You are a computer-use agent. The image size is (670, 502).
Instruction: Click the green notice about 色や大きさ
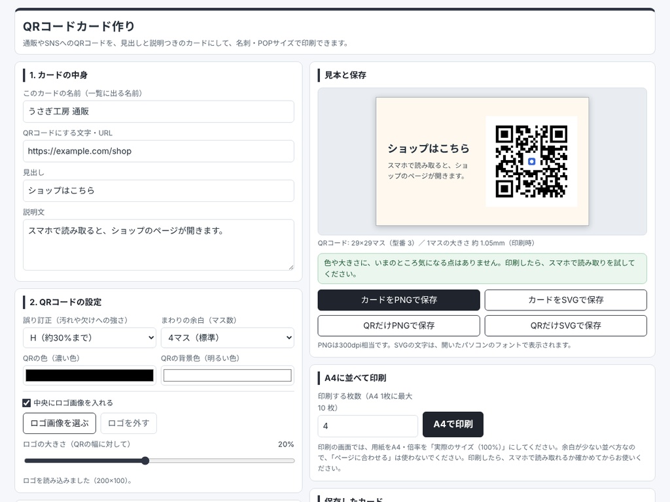pyautogui.click(x=482, y=269)
